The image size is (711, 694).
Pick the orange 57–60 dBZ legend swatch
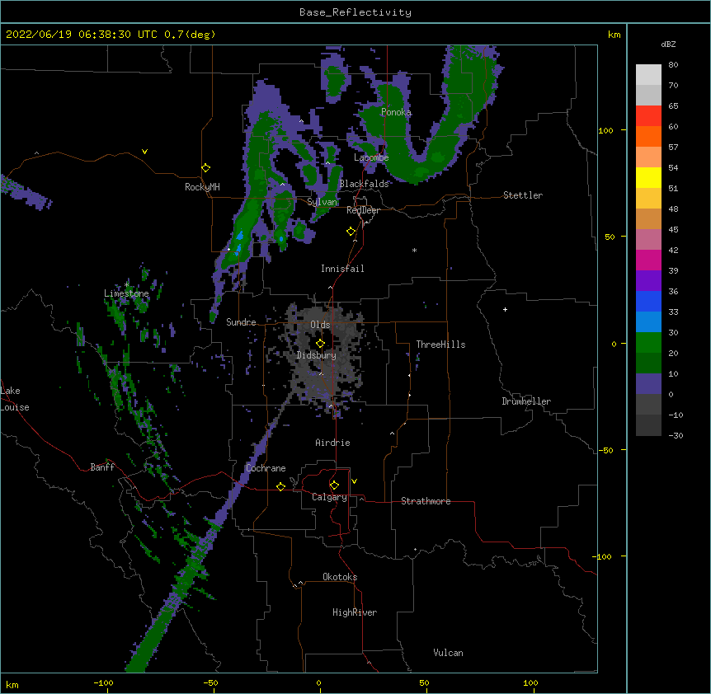(648, 137)
